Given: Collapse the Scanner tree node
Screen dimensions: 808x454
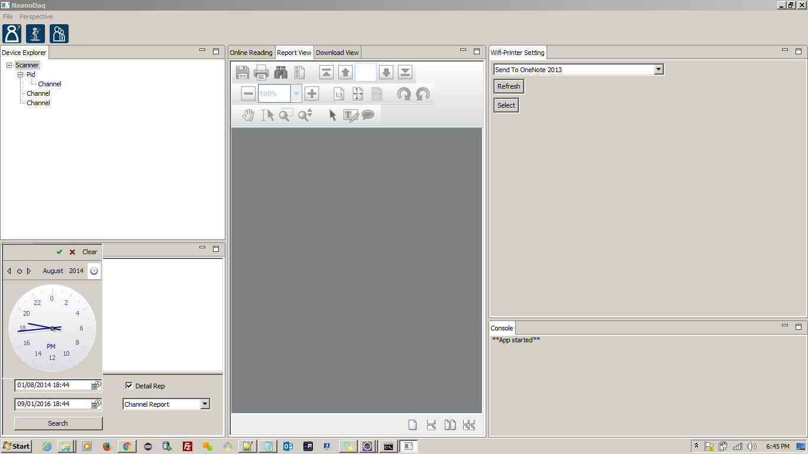Looking at the screenshot, I should click(9, 66).
